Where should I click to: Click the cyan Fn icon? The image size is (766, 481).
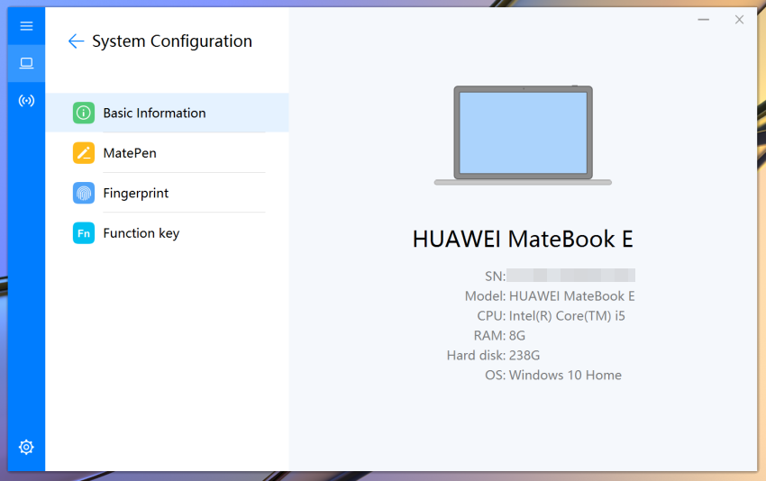pos(84,233)
